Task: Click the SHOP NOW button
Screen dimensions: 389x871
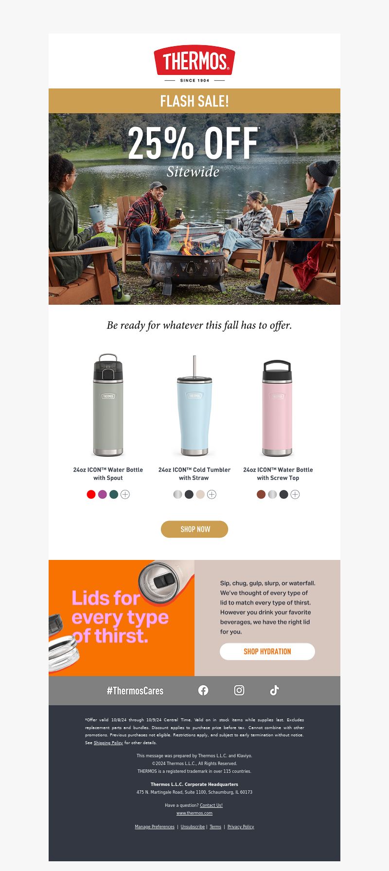Action: pos(194,529)
